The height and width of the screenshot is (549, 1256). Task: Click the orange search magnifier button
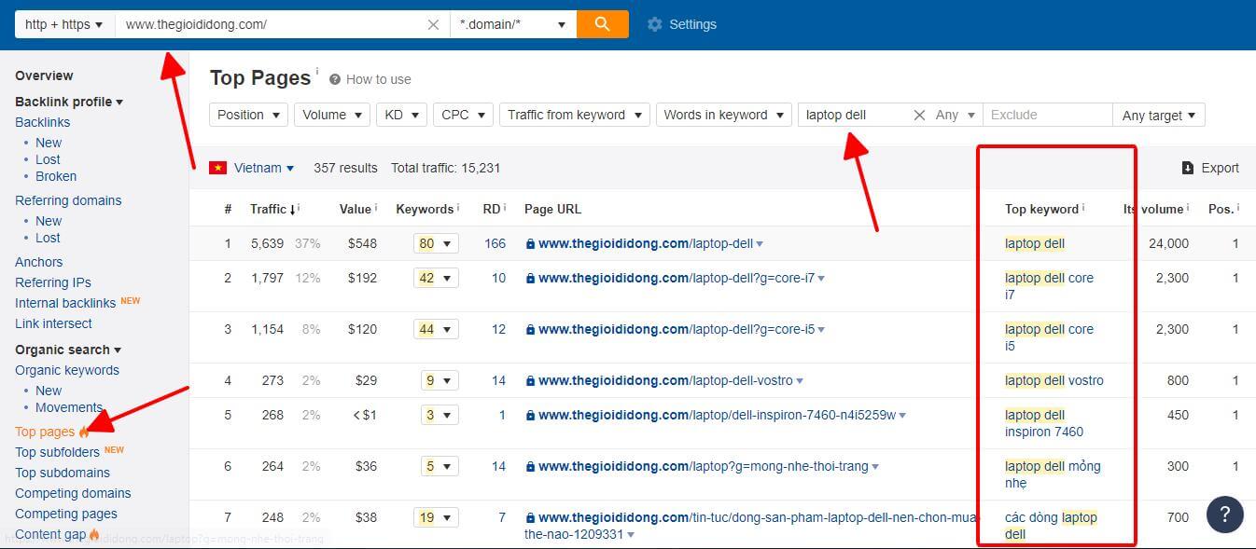(603, 24)
